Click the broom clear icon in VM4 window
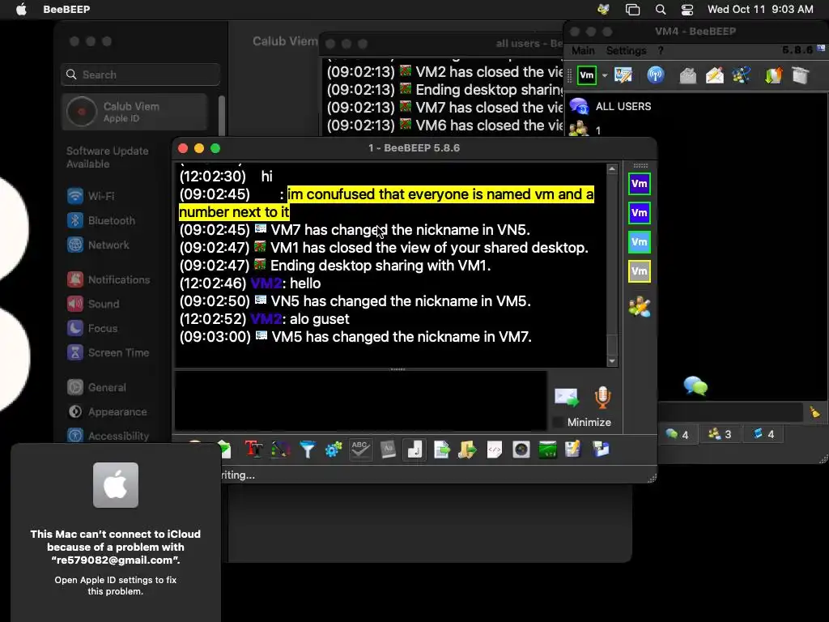Screen dimensions: 829x622 coord(814,411)
